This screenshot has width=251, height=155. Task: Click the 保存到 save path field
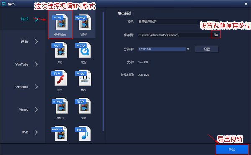[174, 35]
